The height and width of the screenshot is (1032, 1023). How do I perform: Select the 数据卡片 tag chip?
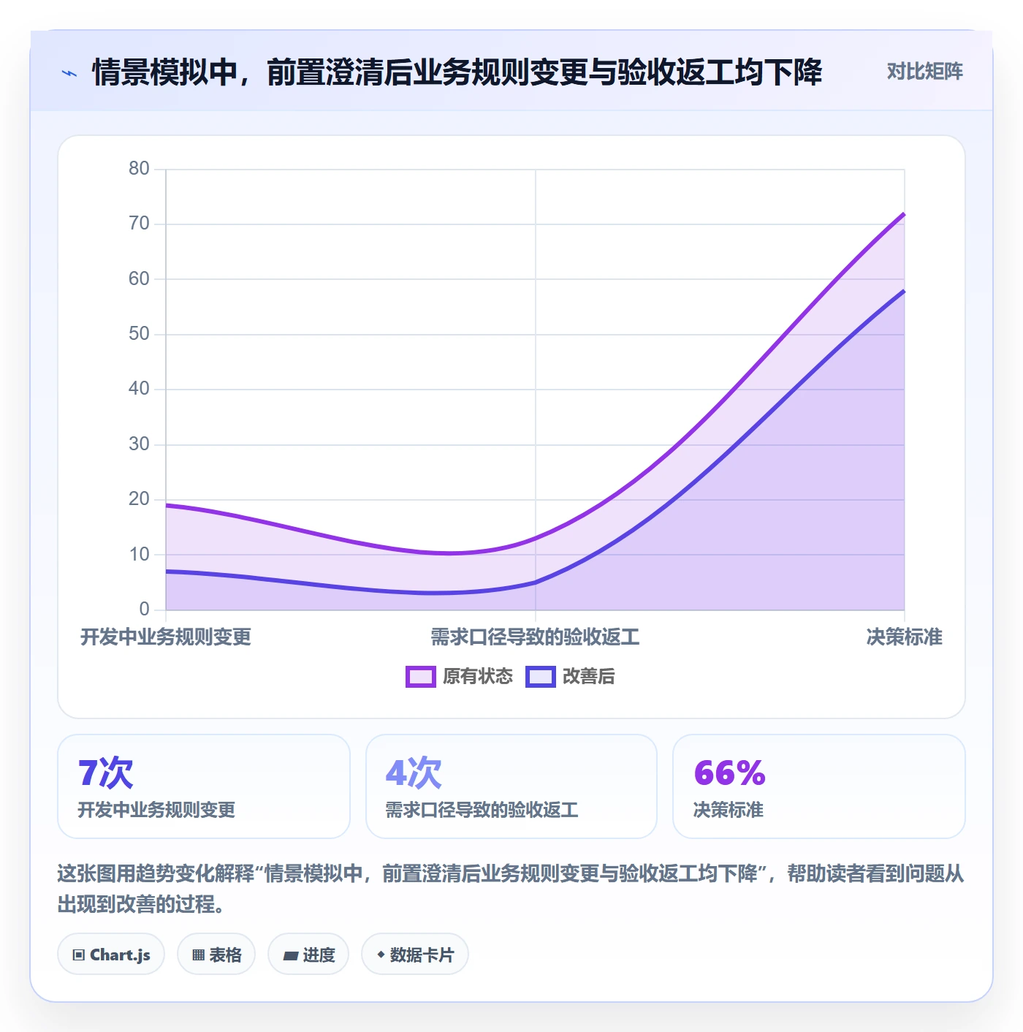click(x=415, y=955)
